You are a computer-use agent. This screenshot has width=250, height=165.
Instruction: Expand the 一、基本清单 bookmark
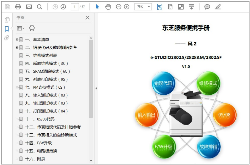tap(17, 39)
